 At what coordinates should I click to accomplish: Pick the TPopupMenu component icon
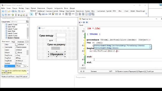pyautogui.click(x=40, y=14)
